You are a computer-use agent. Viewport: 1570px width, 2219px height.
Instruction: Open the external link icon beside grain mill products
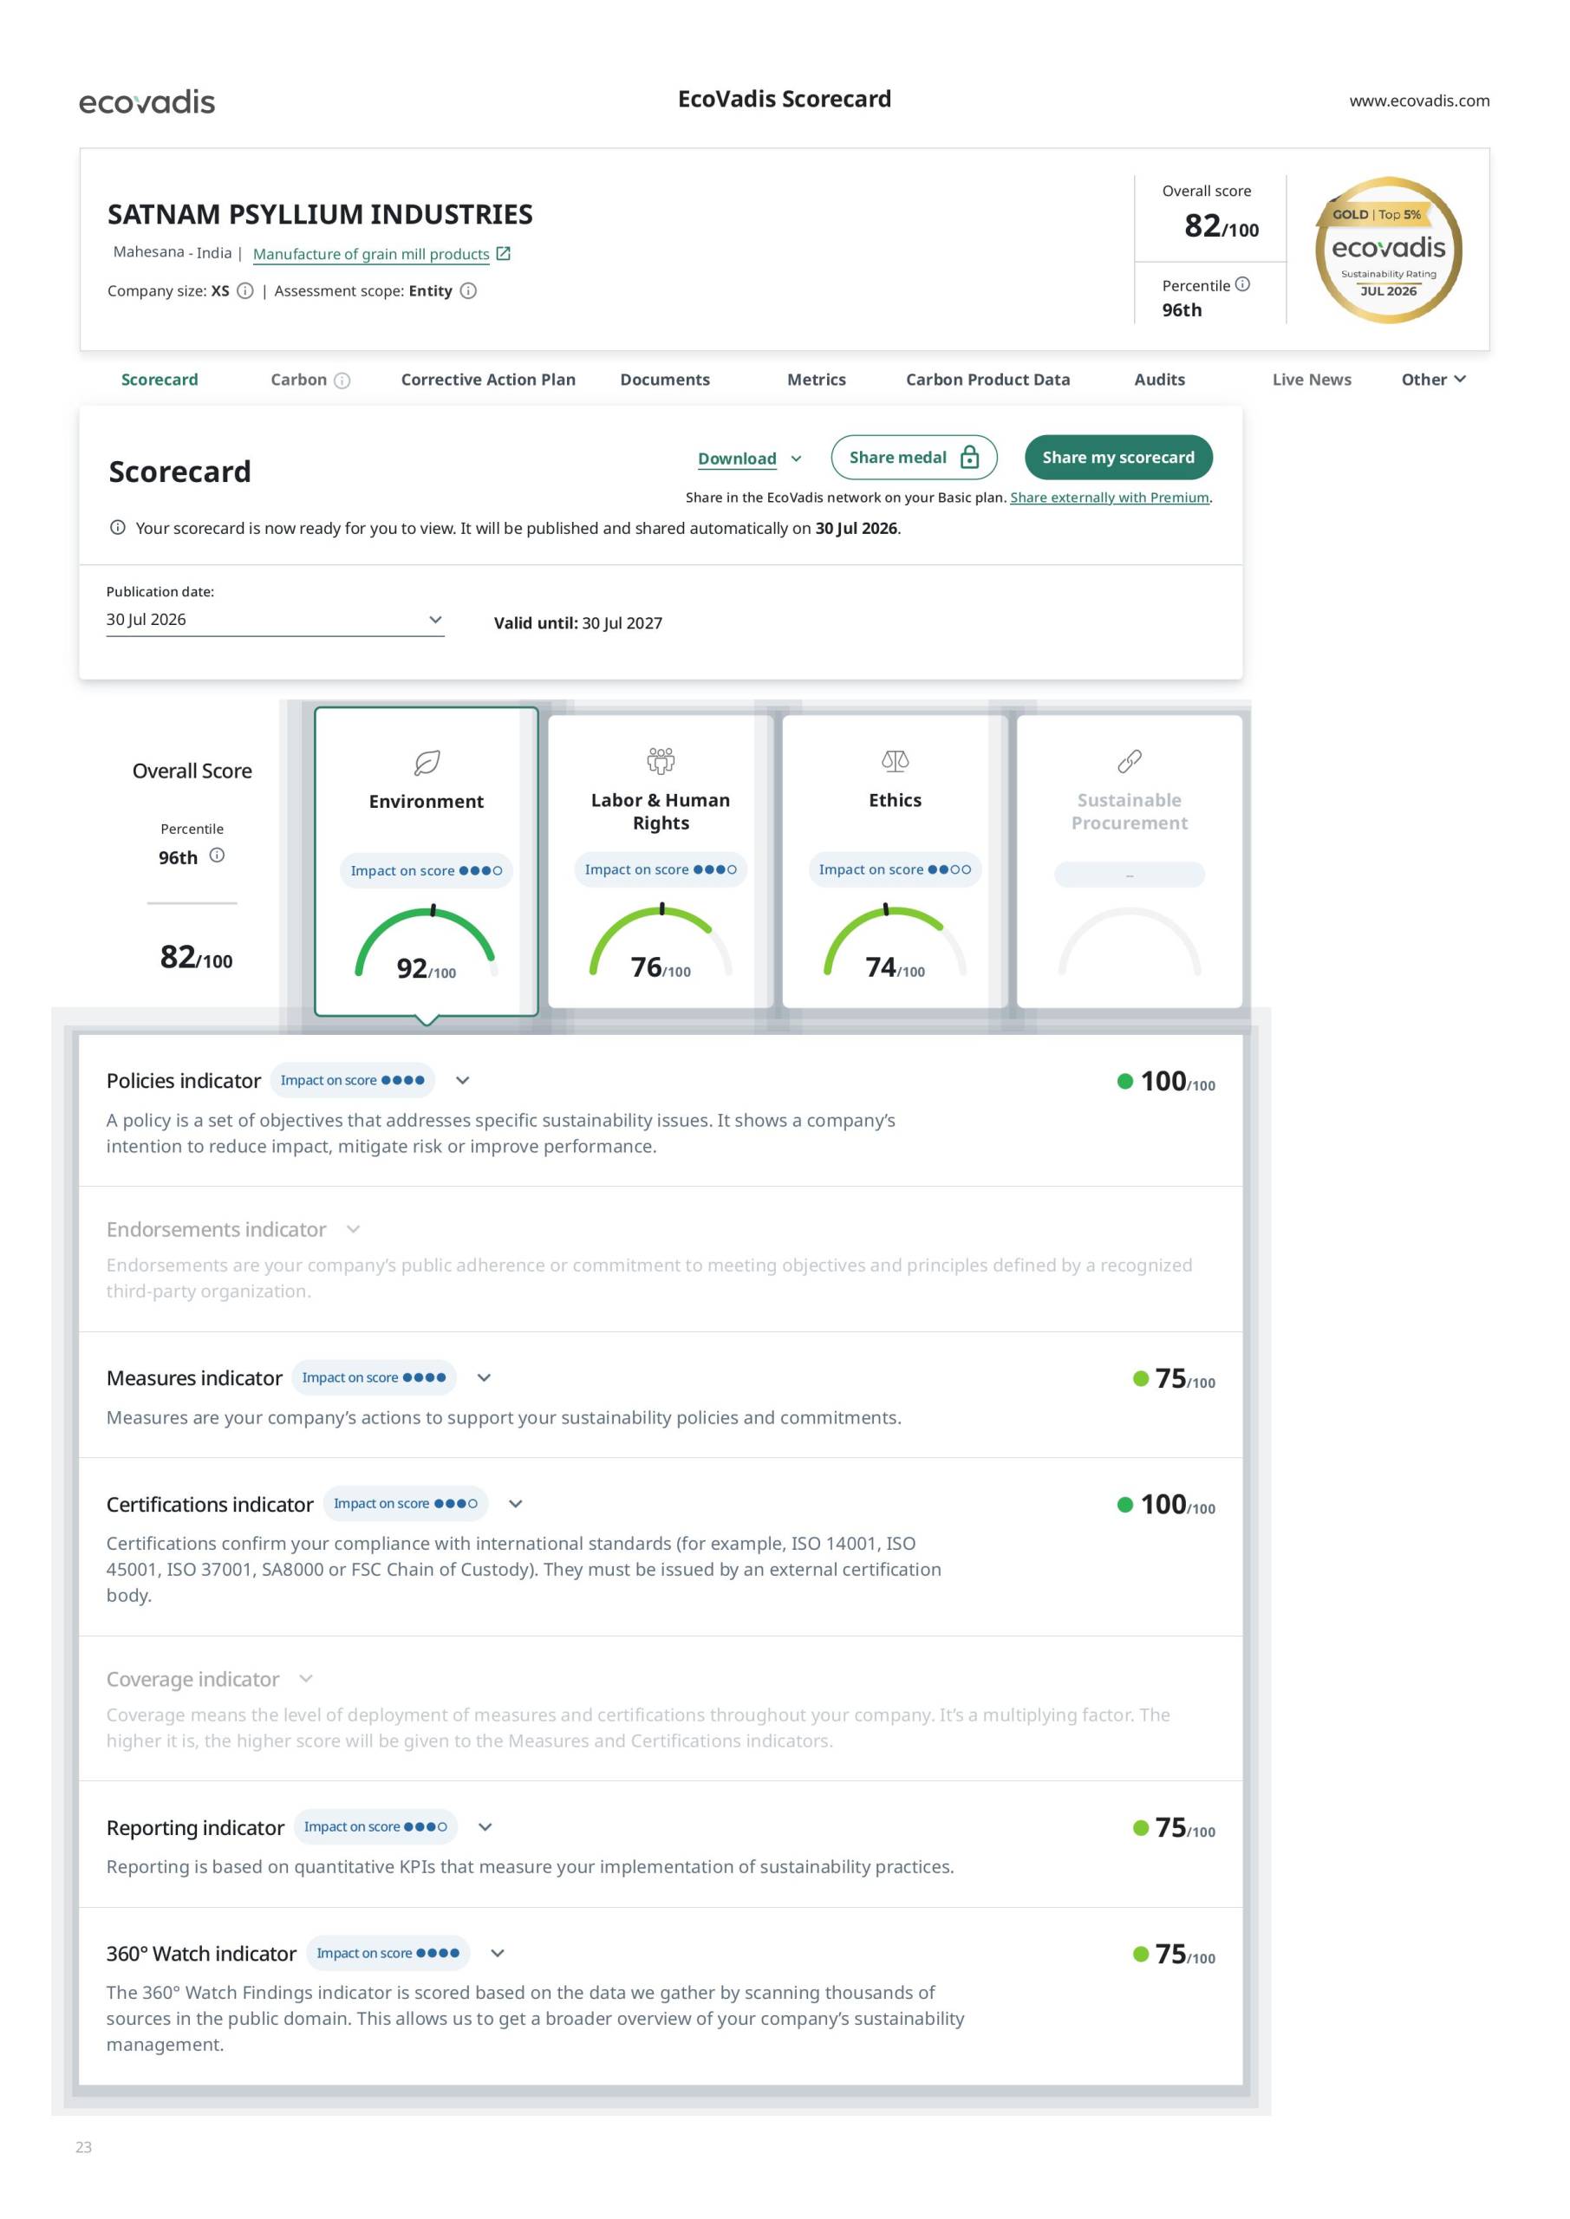tap(503, 253)
